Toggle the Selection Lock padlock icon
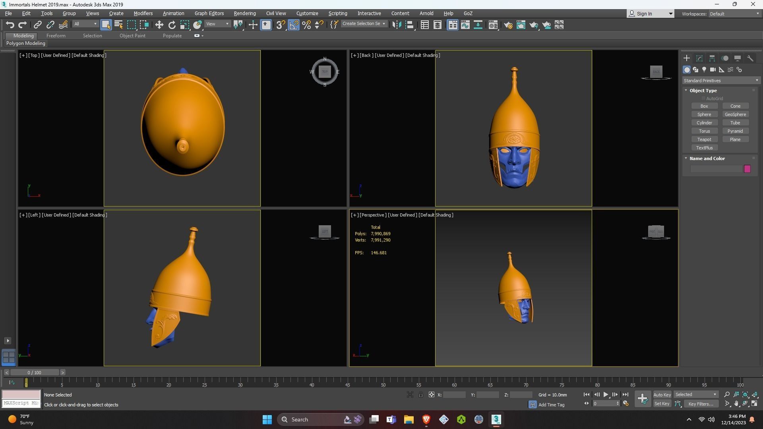This screenshot has width=763, height=429. [420, 395]
